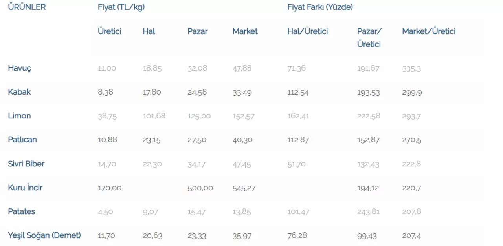This screenshot has width=503, height=246.
Task: Click the Kabak product name
Action: point(19,92)
